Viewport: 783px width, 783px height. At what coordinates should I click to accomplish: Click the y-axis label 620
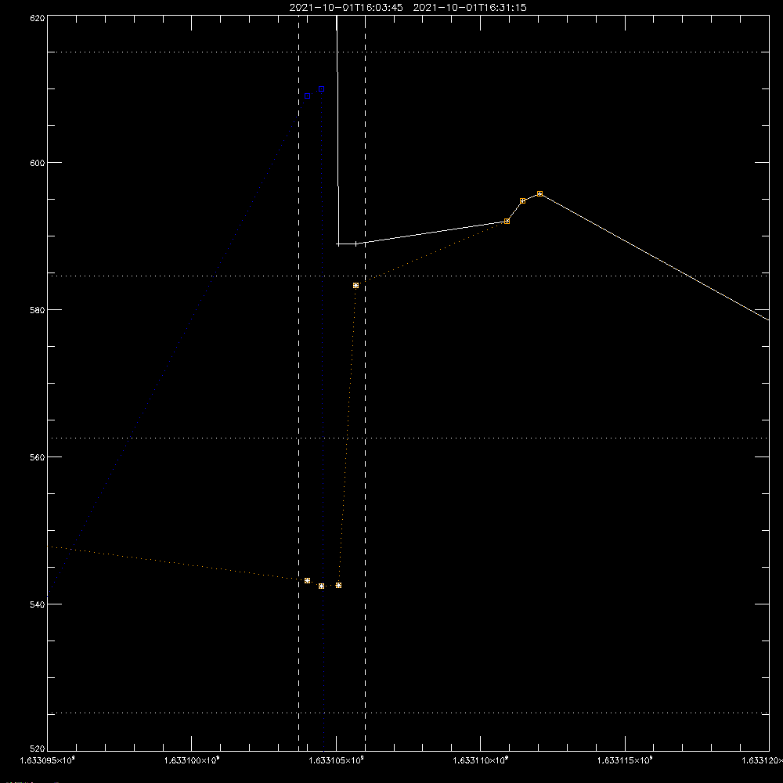point(38,19)
